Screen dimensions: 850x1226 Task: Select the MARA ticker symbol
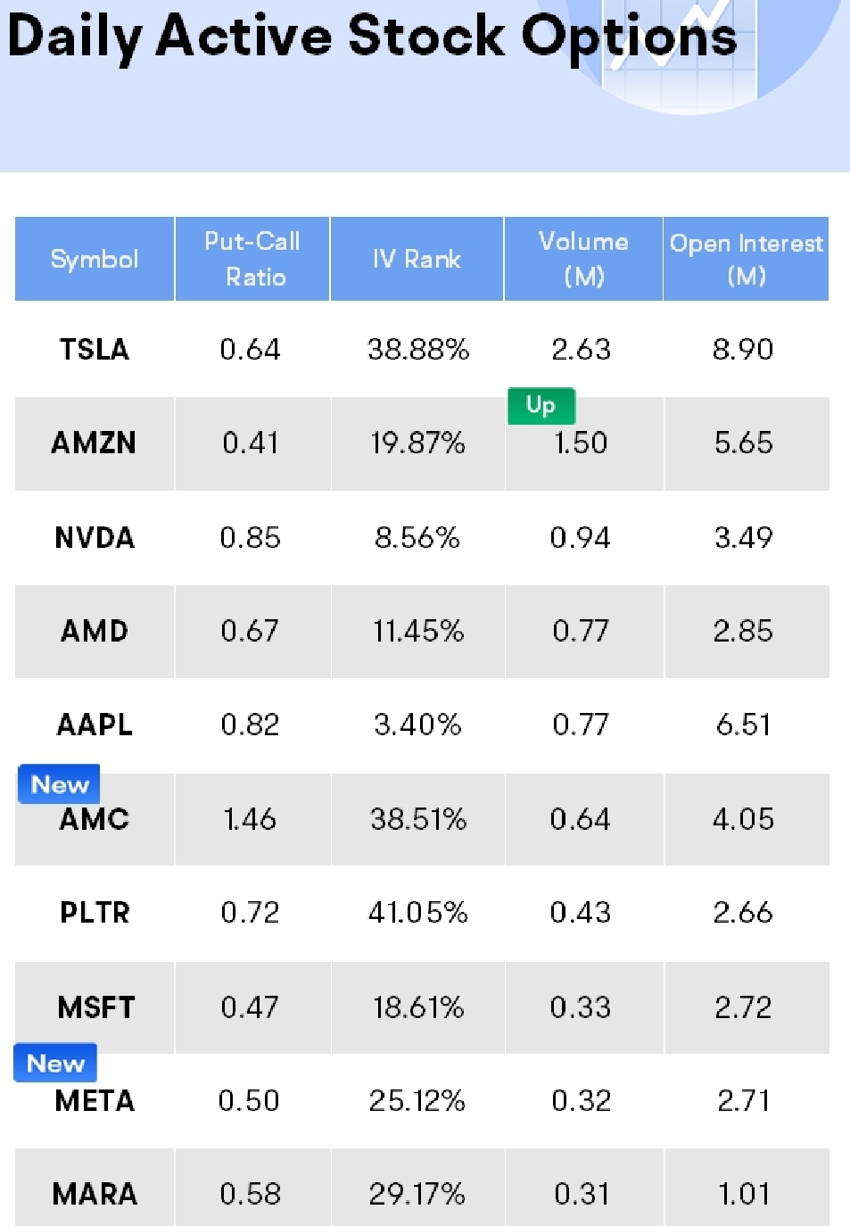tap(95, 1193)
